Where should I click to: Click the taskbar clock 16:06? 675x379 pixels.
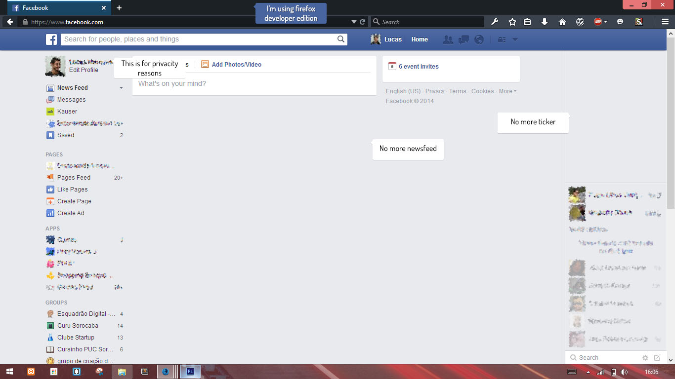click(x=652, y=372)
